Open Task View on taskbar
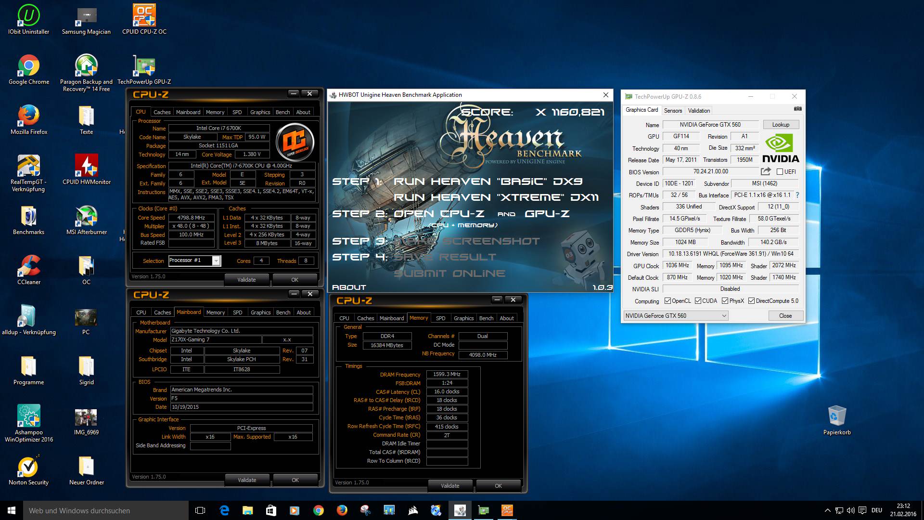This screenshot has height=520, width=924. [x=200, y=510]
